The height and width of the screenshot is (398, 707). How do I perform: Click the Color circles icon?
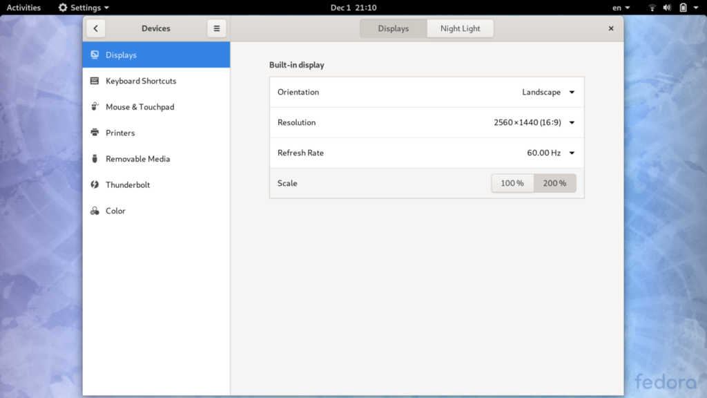95,211
